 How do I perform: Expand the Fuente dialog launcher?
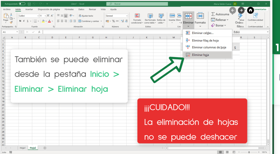[54, 26]
